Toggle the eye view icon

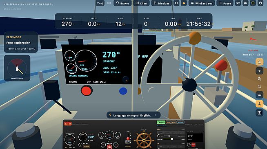(x=259, y=95)
